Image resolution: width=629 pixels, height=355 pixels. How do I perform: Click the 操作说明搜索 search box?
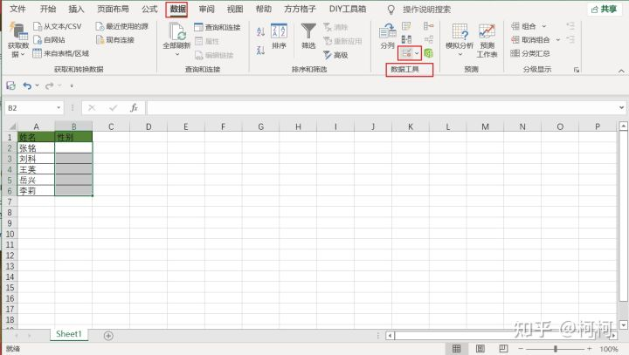(427, 10)
